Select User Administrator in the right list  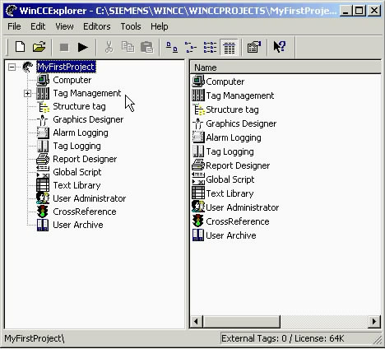242,207
